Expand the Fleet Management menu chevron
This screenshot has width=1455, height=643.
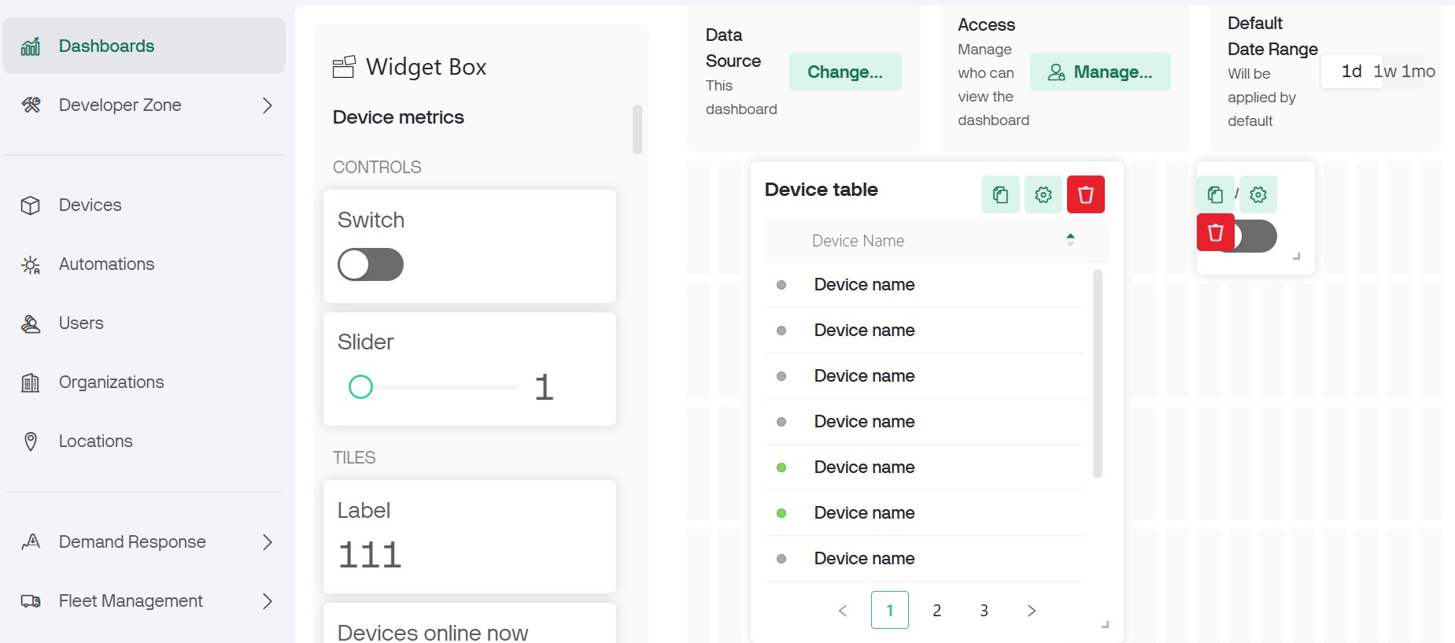tap(268, 601)
